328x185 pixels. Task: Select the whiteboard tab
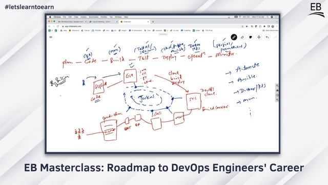(x=134, y=22)
